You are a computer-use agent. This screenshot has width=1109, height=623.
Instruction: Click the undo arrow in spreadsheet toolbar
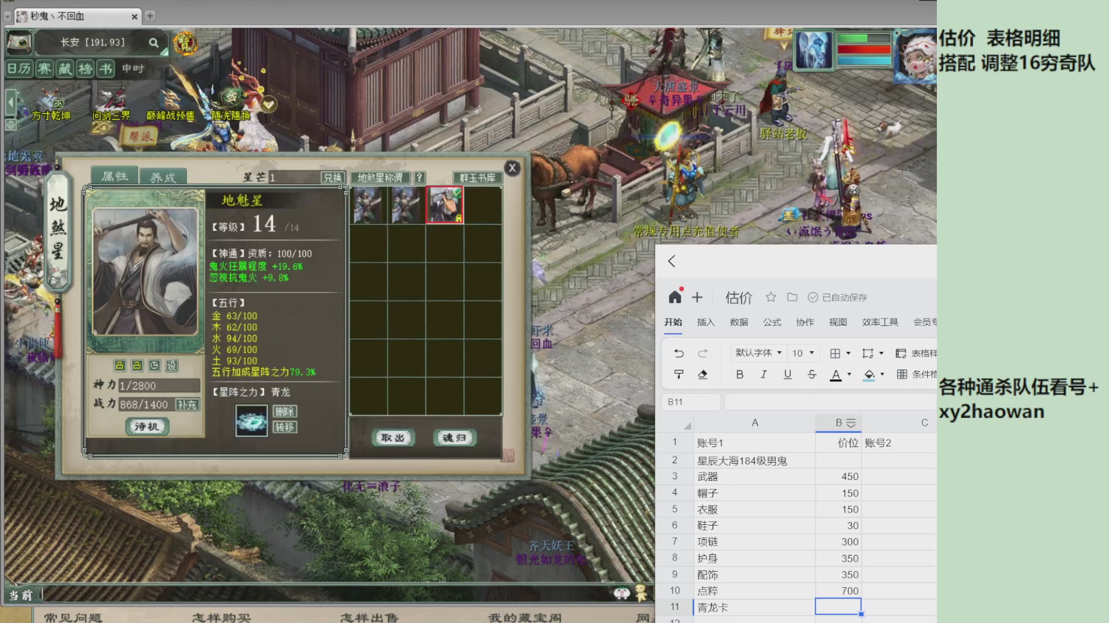pyautogui.click(x=679, y=353)
